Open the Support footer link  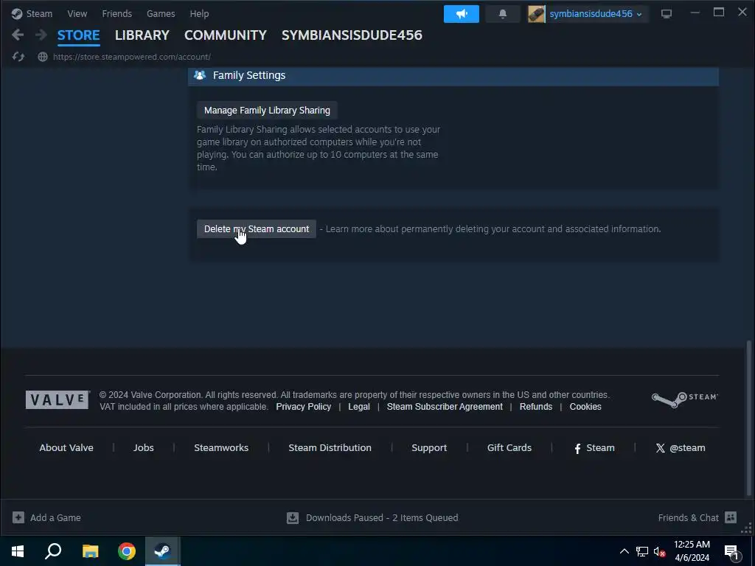click(x=429, y=447)
